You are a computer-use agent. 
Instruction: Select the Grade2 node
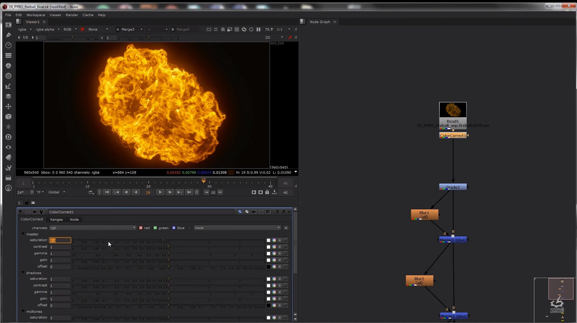453,187
